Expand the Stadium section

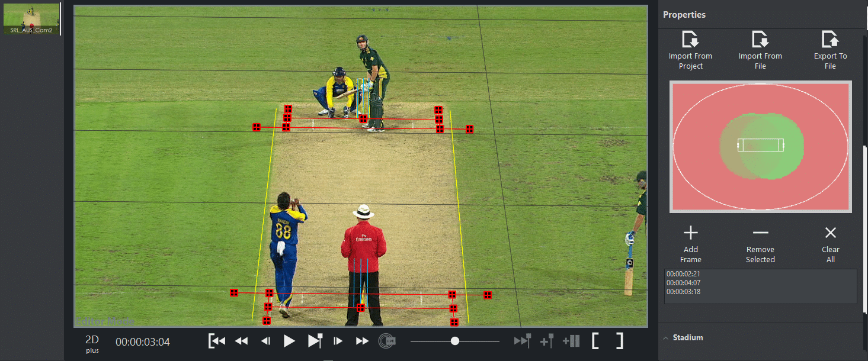[x=687, y=338]
